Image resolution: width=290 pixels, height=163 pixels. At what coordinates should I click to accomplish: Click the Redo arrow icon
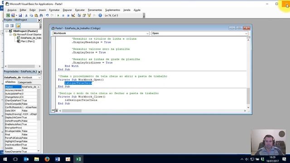[52, 15]
